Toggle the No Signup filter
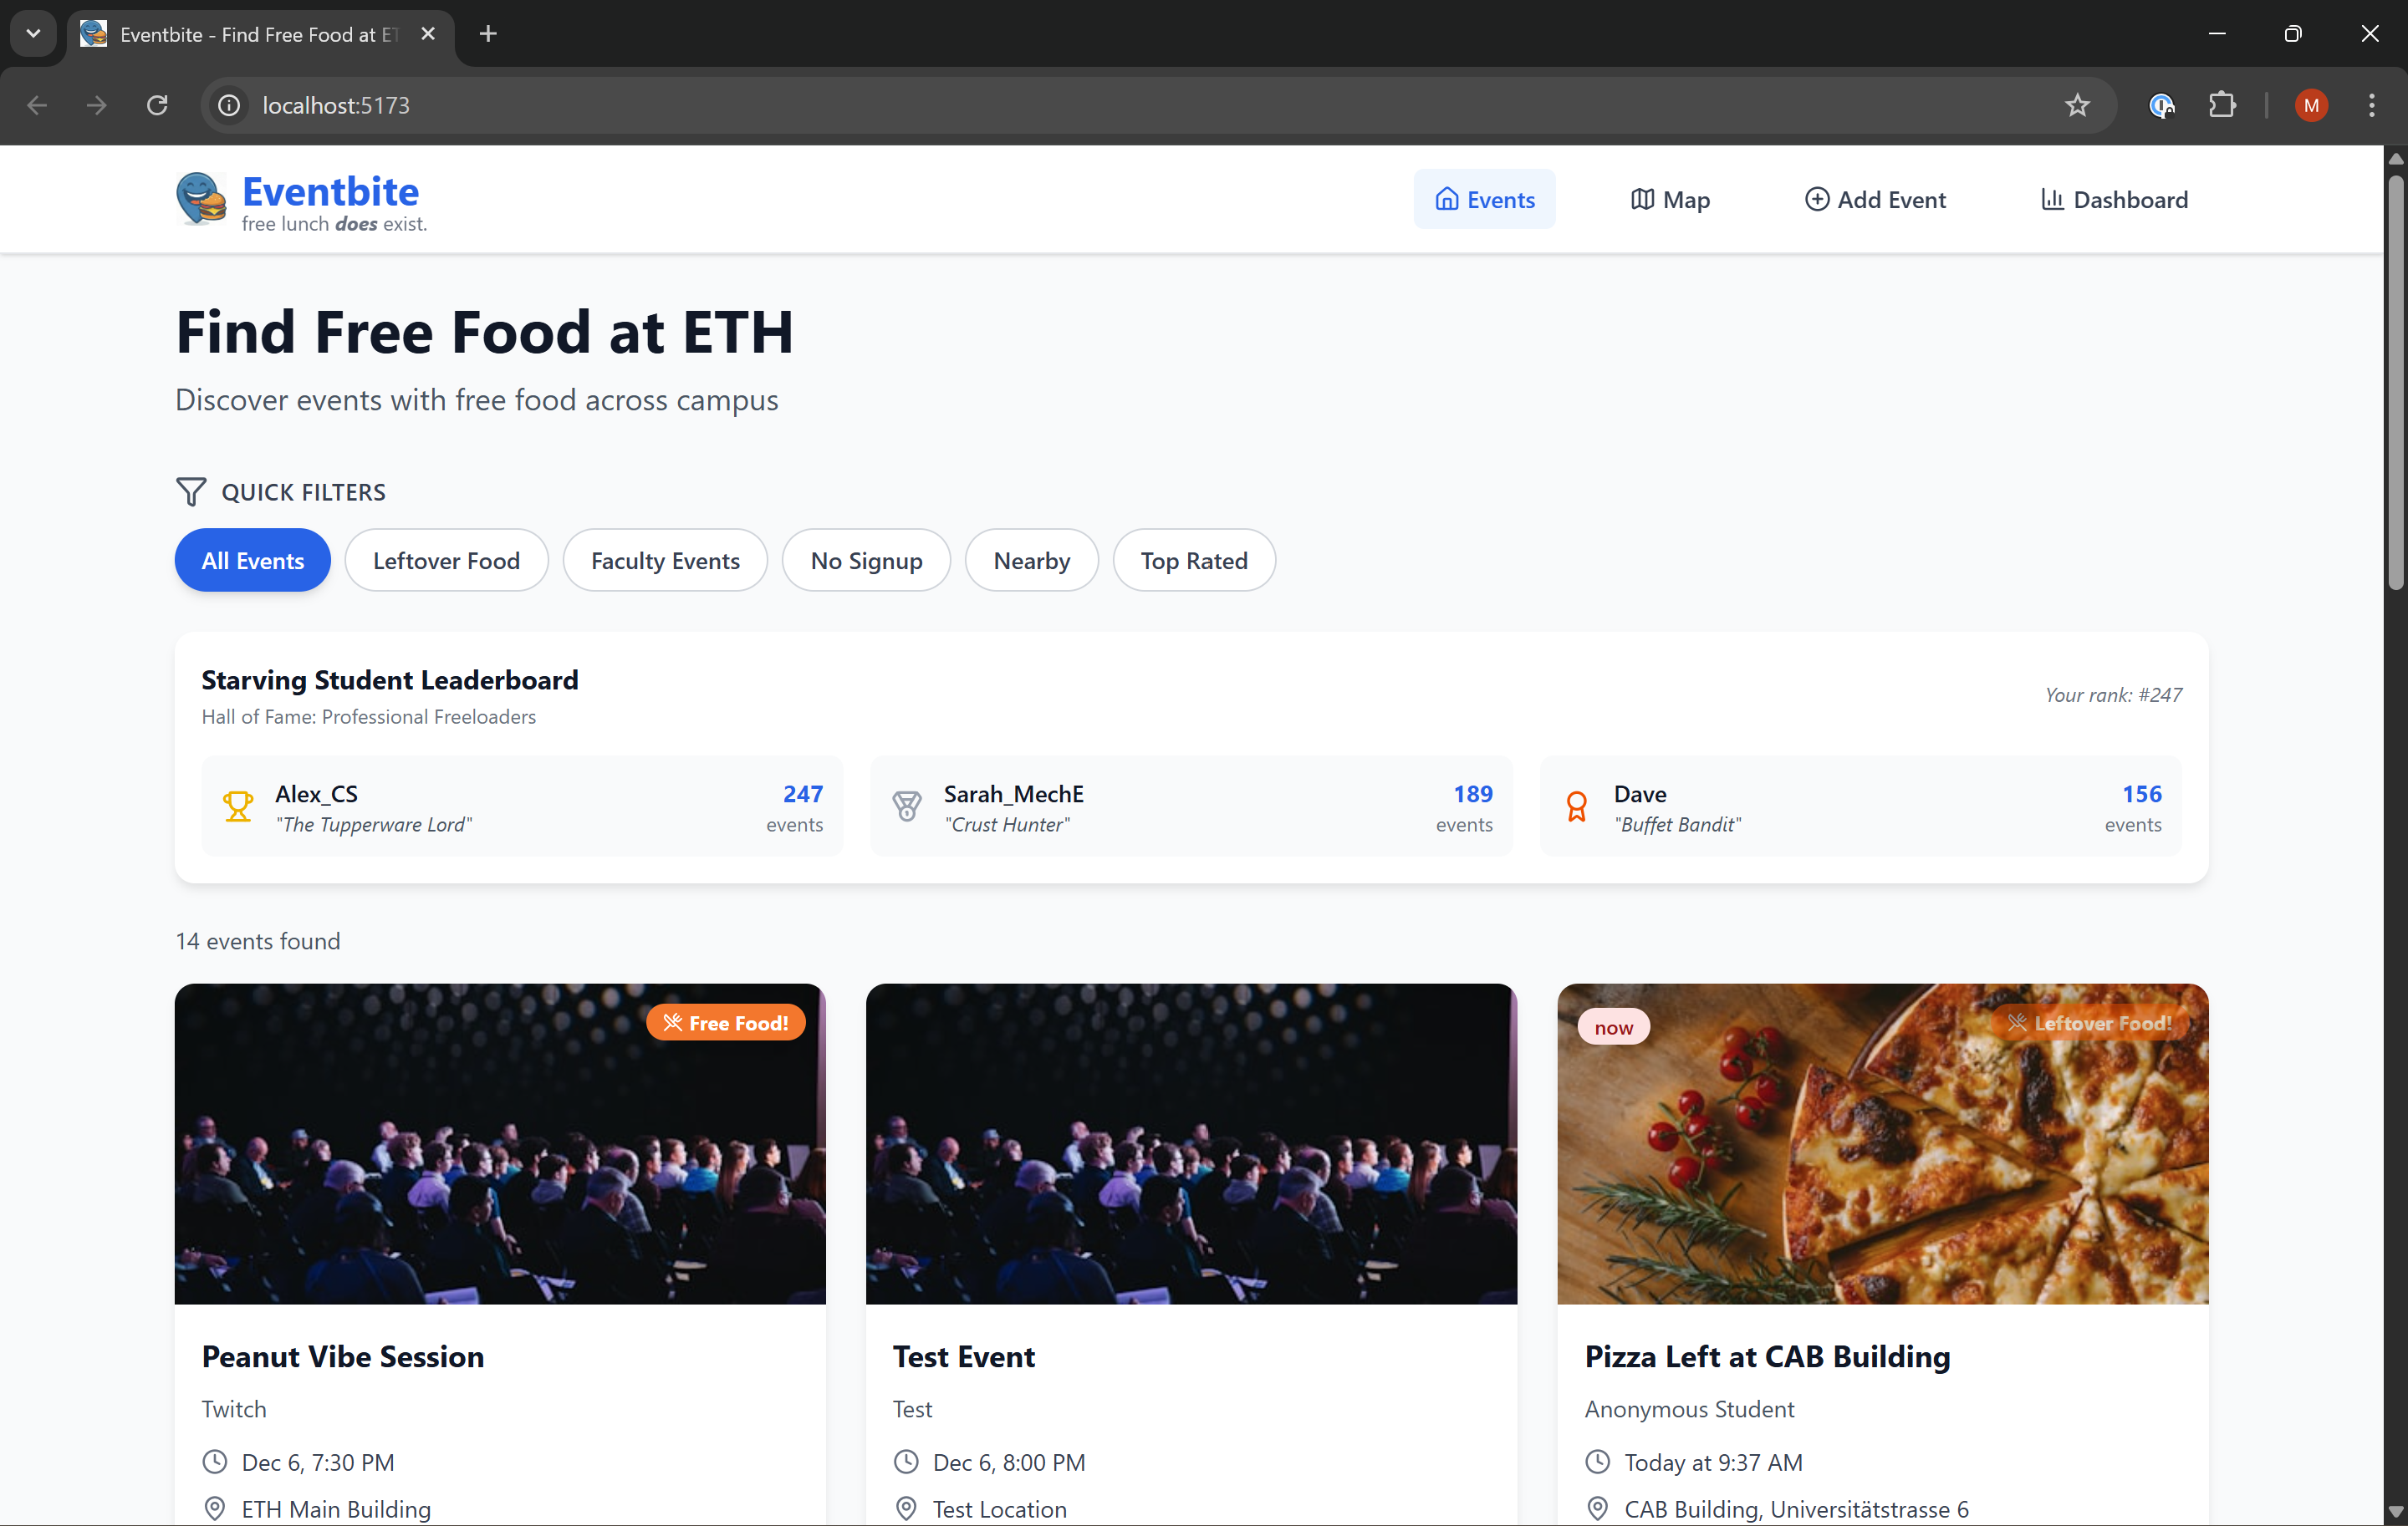2408x1526 pixels. [x=866, y=561]
